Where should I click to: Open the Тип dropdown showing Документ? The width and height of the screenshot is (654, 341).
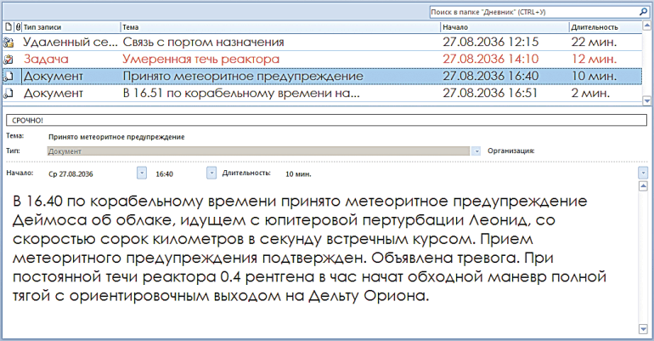476,151
